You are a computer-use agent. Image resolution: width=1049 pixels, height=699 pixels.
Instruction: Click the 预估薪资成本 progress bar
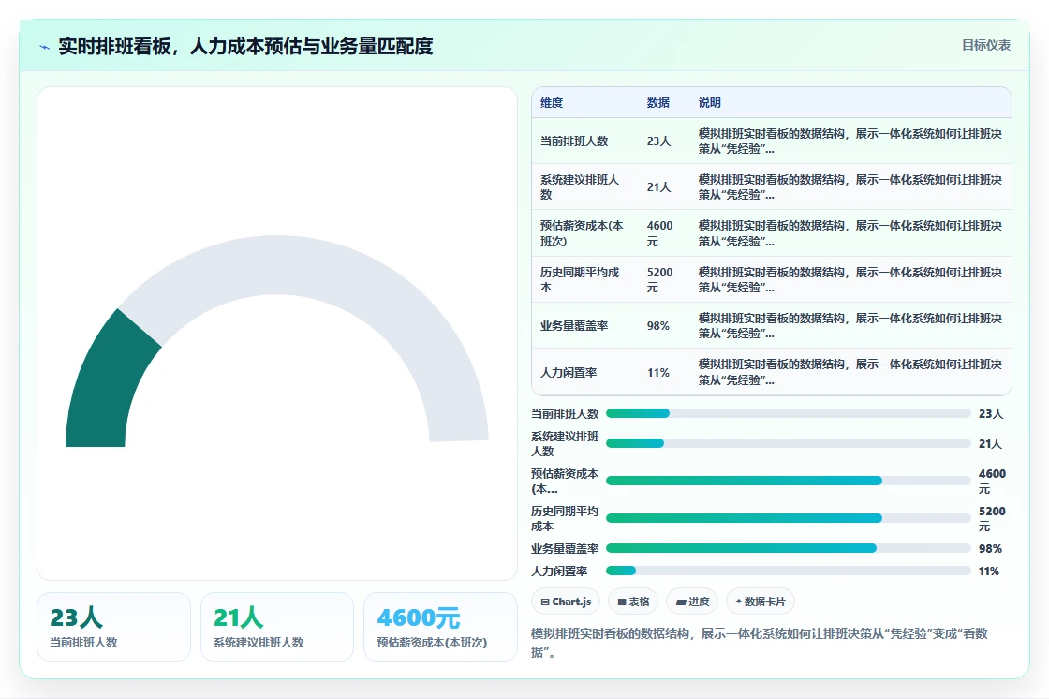point(788,481)
